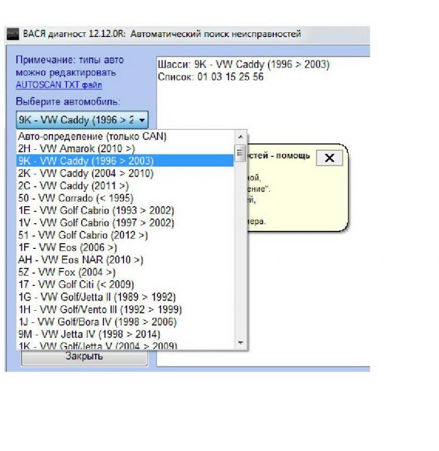439x451 pixels.
Task: Select 50 - VW Corrado (< 1995)
Action: coord(125,198)
